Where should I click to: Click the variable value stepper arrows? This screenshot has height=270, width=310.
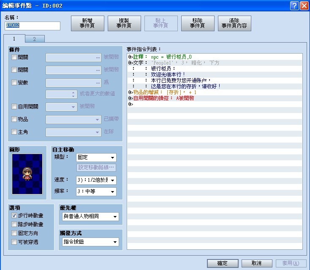tap(73, 94)
